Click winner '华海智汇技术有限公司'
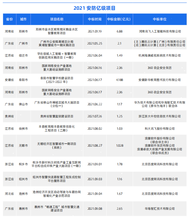 pyautogui.click(x=160, y=209)
